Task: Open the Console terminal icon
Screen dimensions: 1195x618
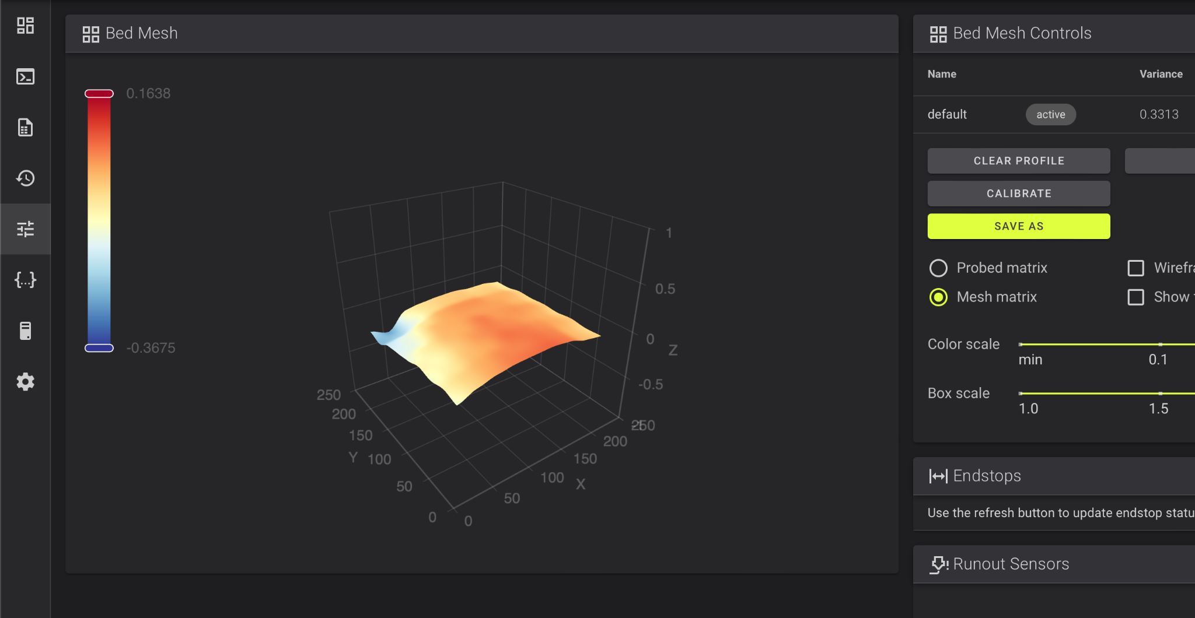Action: [25, 76]
